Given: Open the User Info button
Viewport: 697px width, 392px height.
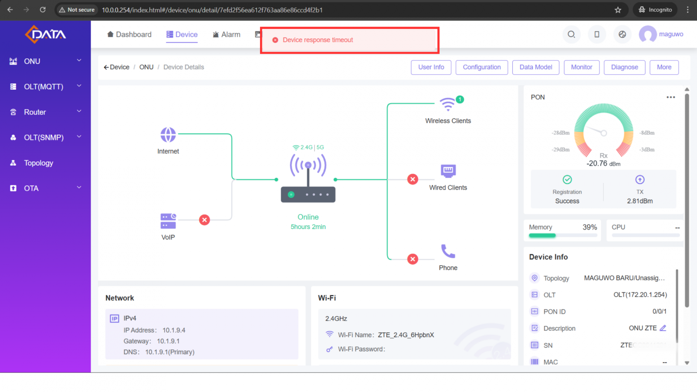Looking at the screenshot, I should 431,67.
